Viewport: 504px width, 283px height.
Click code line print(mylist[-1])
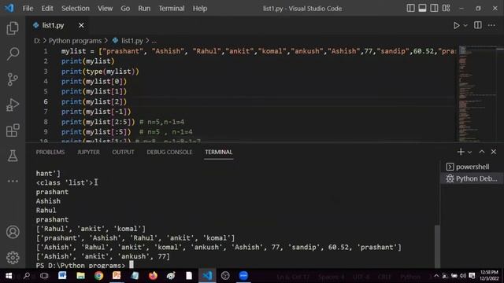(x=96, y=112)
